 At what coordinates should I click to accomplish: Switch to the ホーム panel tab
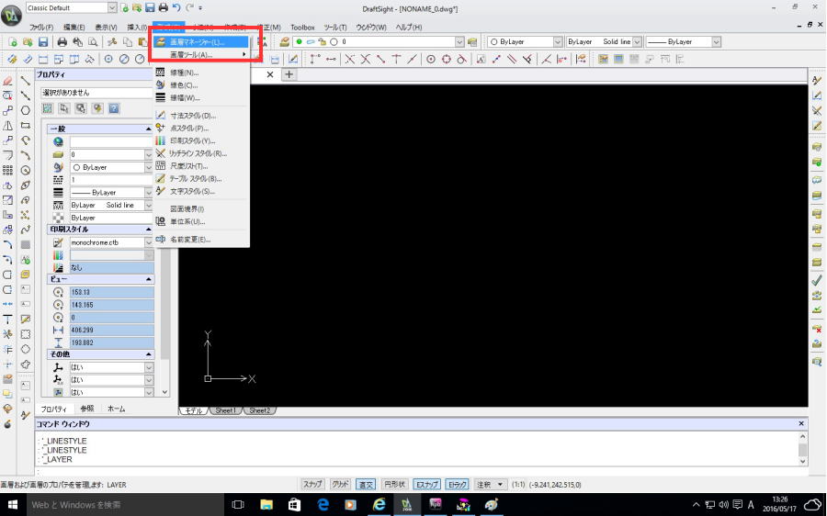click(x=116, y=409)
